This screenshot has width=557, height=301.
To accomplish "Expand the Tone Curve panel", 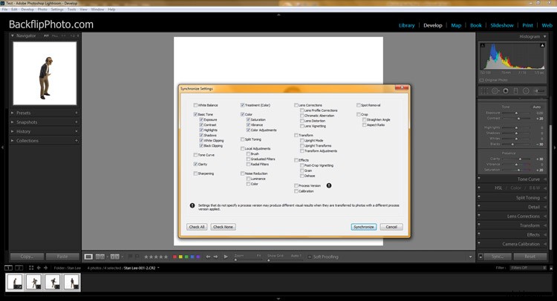I will (x=528, y=179).
